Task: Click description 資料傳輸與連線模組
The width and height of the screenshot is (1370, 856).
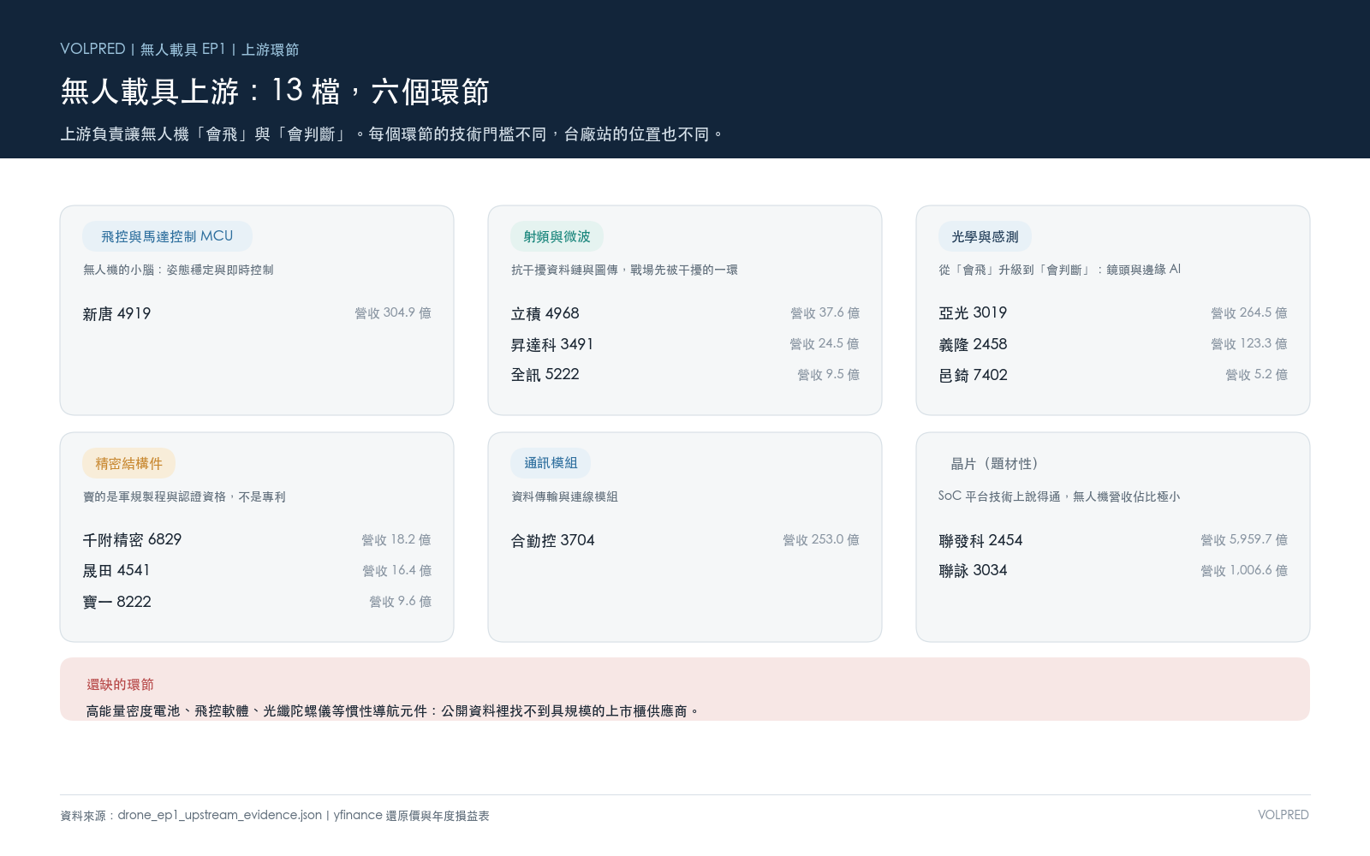Action: coord(564,496)
